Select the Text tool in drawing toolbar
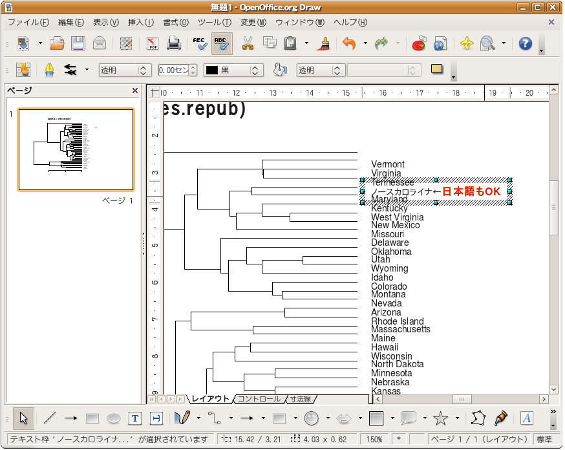Viewport: 565px width, 450px height. [x=135, y=418]
